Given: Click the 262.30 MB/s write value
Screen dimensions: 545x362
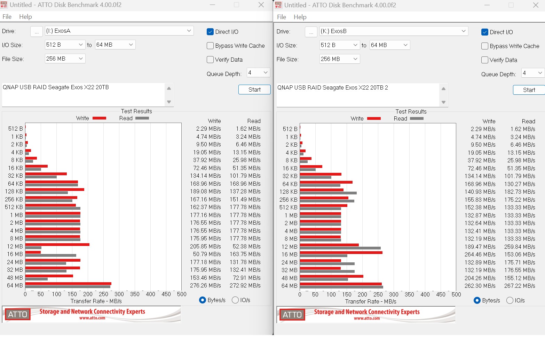Looking at the screenshot, I should [480, 286].
